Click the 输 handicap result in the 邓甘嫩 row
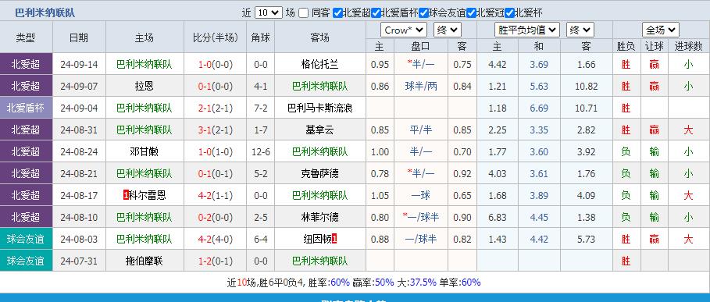 [654, 151]
